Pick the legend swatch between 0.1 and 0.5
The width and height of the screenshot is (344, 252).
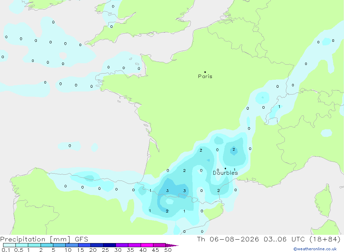pyautogui.click(x=9, y=245)
